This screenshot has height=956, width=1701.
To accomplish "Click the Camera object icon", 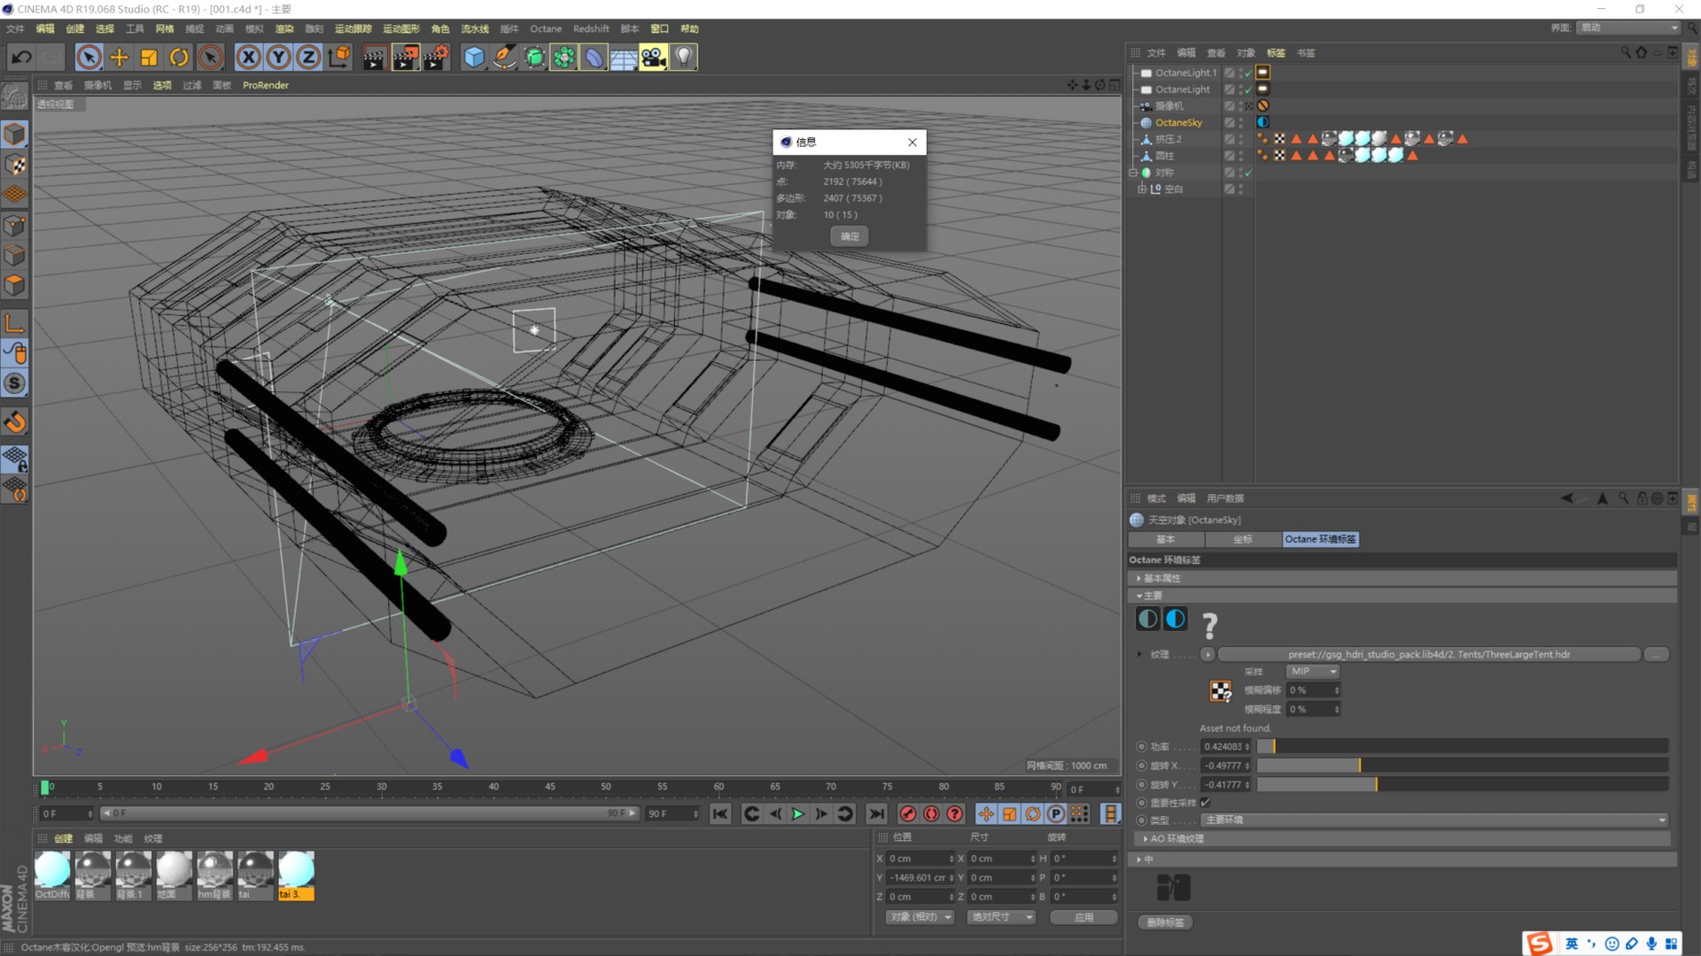I will (x=653, y=58).
